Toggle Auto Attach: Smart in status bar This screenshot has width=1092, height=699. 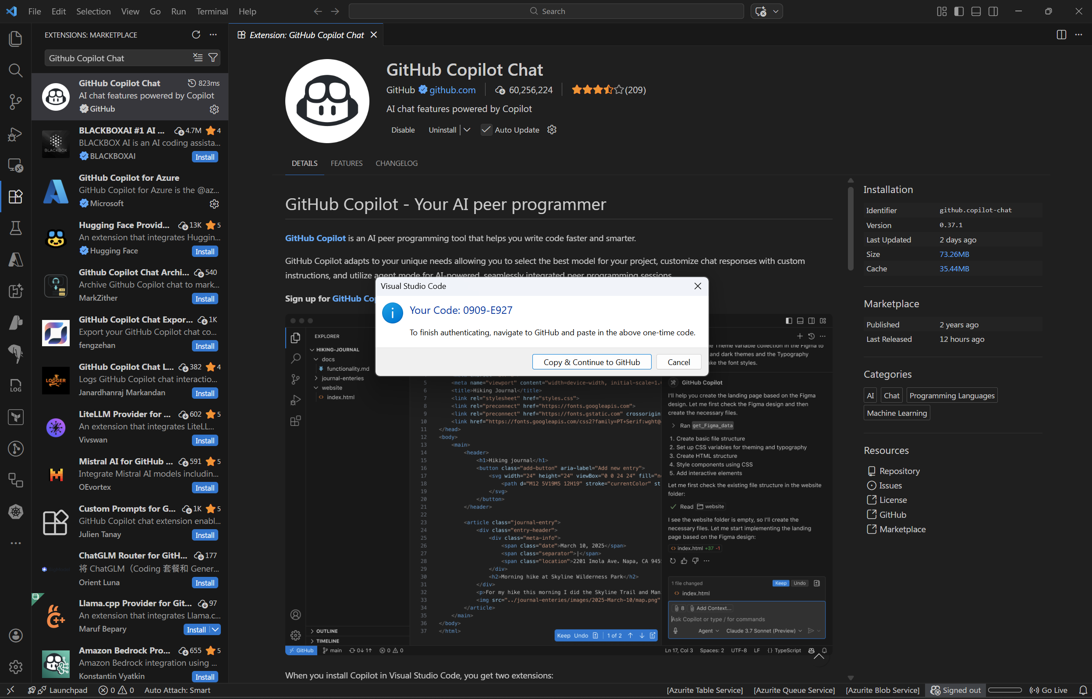pos(177,690)
